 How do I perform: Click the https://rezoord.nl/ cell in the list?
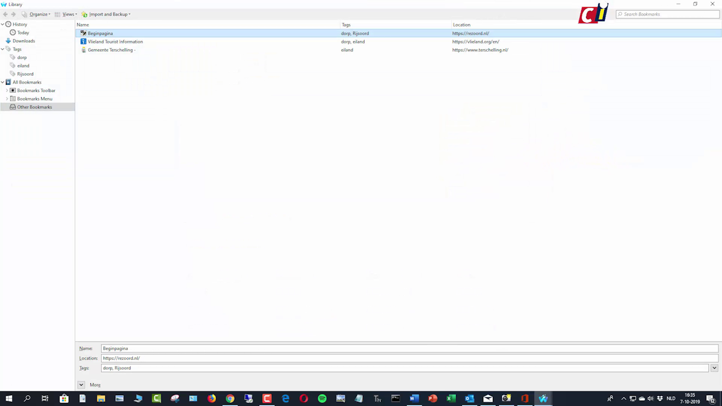tap(471, 33)
